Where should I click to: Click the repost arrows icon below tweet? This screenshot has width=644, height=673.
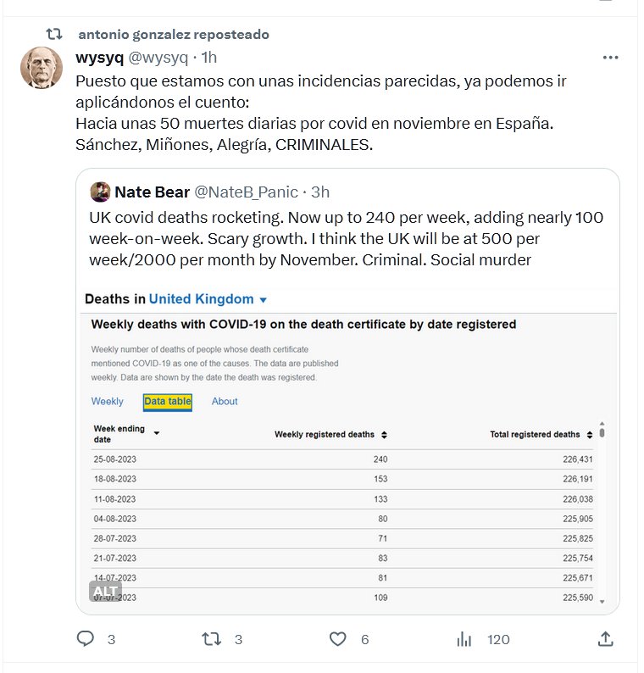211,638
